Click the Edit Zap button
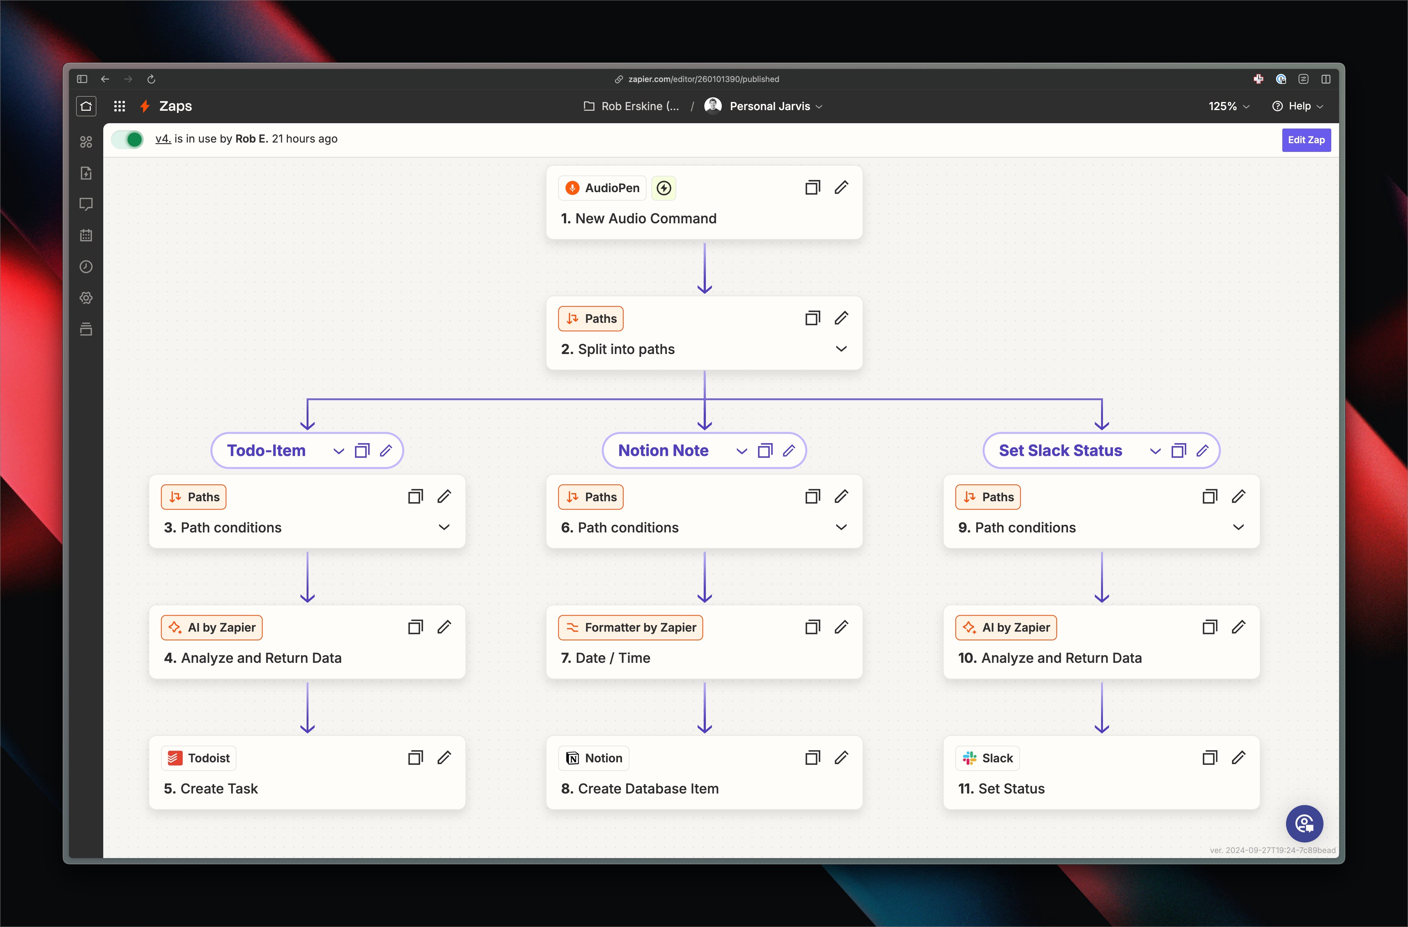Image resolution: width=1408 pixels, height=927 pixels. (1306, 140)
